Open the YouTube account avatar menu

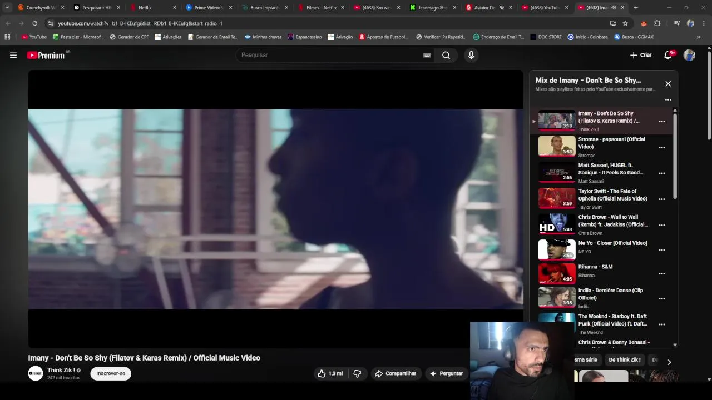point(689,55)
